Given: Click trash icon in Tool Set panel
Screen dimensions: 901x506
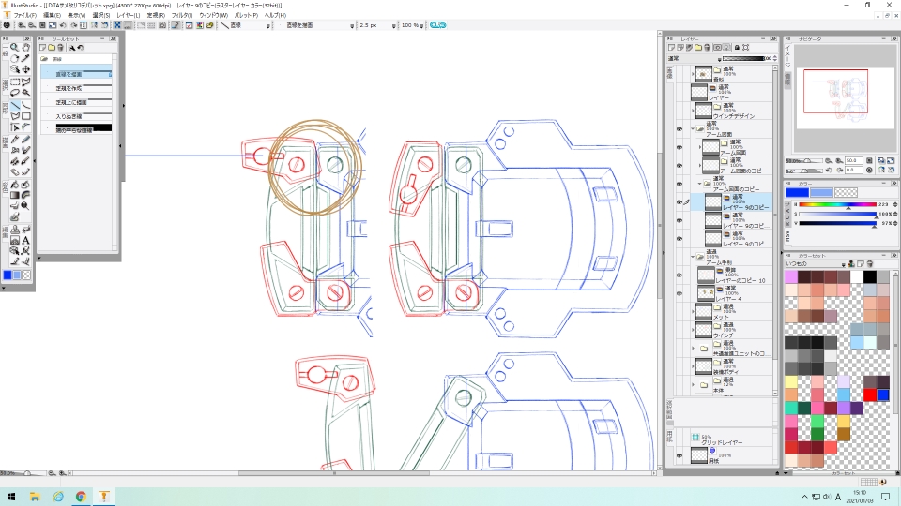Looking at the screenshot, I should [x=60, y=48].
